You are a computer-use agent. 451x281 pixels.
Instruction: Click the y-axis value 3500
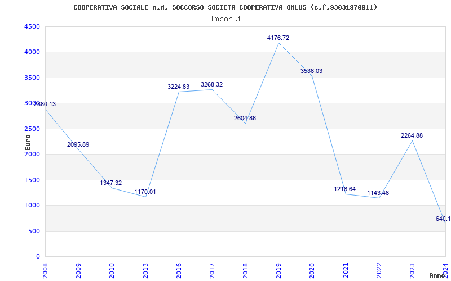pyautogui.click(x=32, y=78)
